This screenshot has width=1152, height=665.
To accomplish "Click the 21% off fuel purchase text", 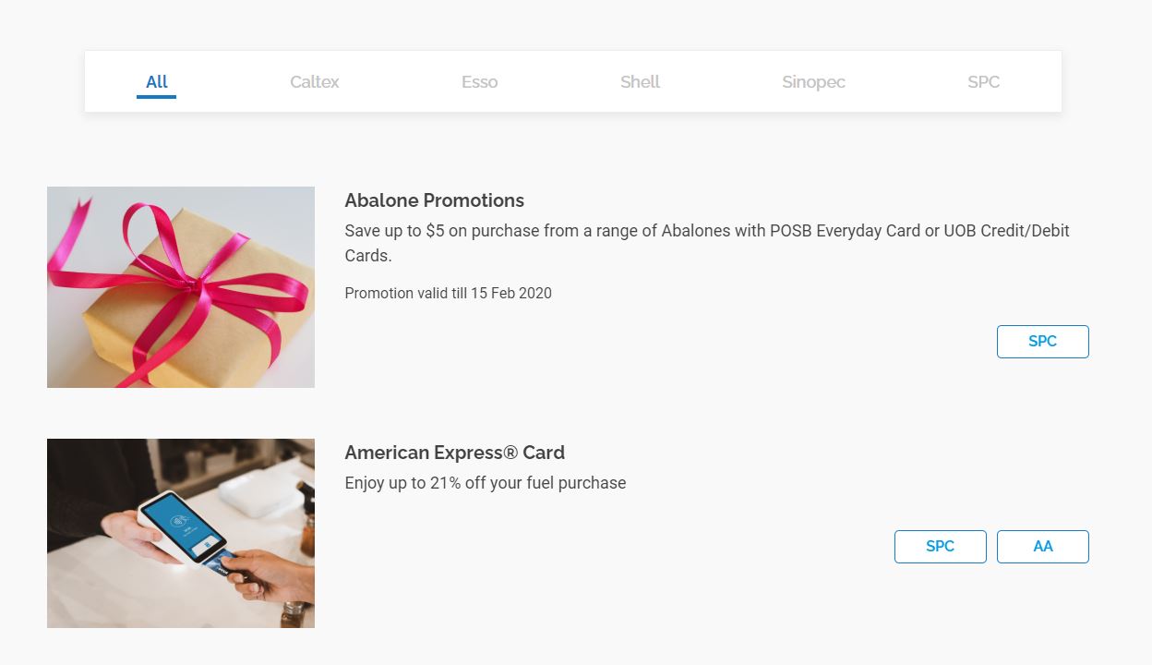I will [485, 483].
